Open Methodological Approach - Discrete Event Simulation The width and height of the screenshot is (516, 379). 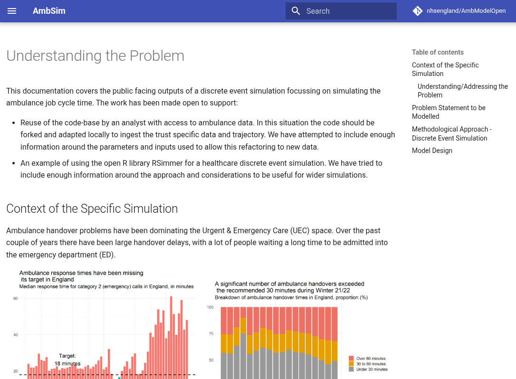(451, 133)
